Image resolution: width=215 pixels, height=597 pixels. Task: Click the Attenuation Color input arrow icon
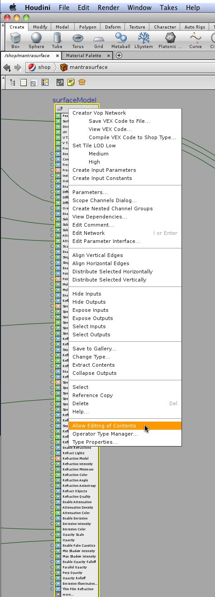coord(58,513)
